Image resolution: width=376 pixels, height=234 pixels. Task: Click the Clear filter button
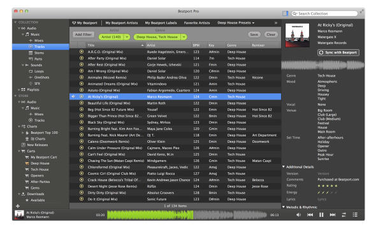coord(271,34)
